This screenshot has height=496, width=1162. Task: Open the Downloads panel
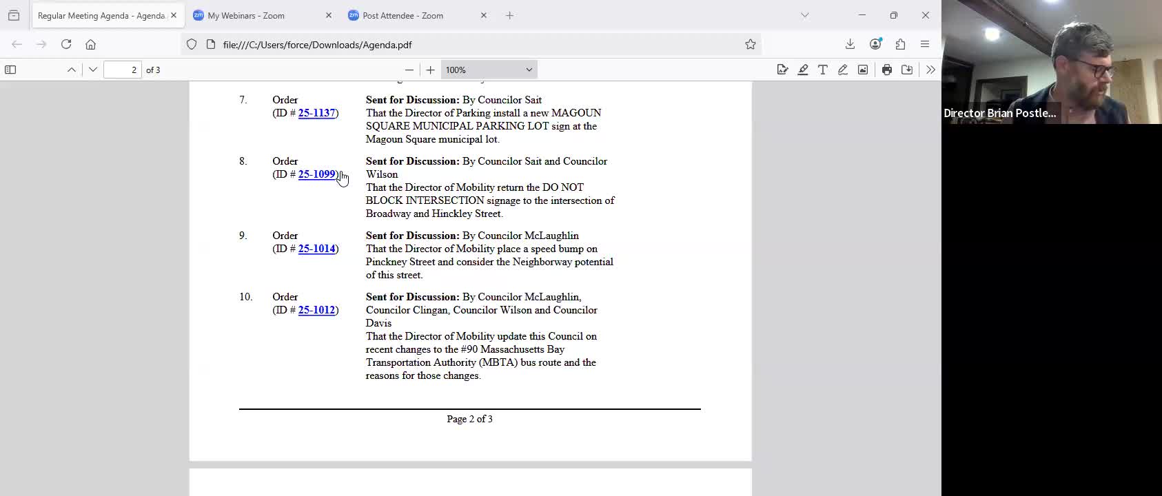[x=850, y=44]
